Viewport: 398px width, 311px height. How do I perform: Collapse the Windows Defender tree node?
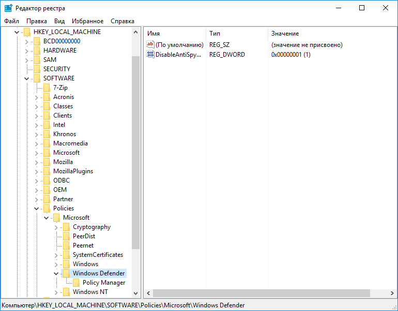pos(56,273)
